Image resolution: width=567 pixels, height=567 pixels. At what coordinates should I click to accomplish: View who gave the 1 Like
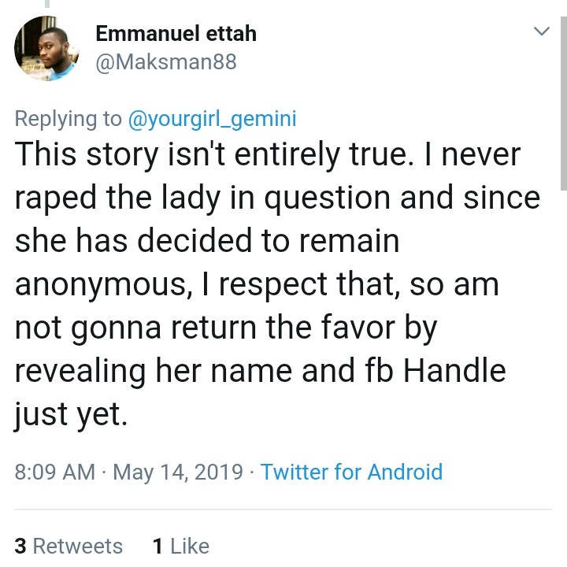pyautogui.click(x=180, y=546)
